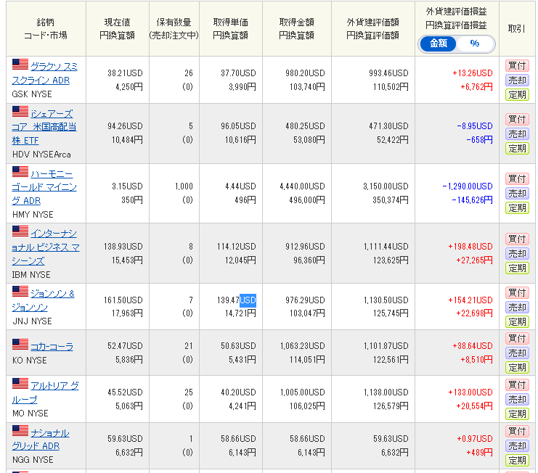Click 売却 button for HDV row
This screenshot has height=473, width=538.
pyautogui.click(x=517, y=133)
